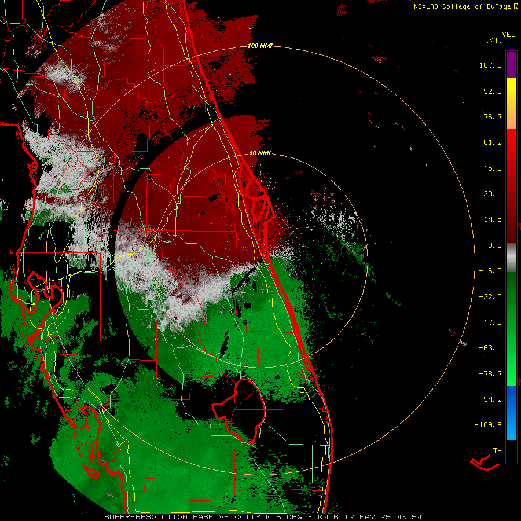The height and width of the screenshot is (521, 521).
Task: Click the -94.2 legend value
Action: [490, 399]
